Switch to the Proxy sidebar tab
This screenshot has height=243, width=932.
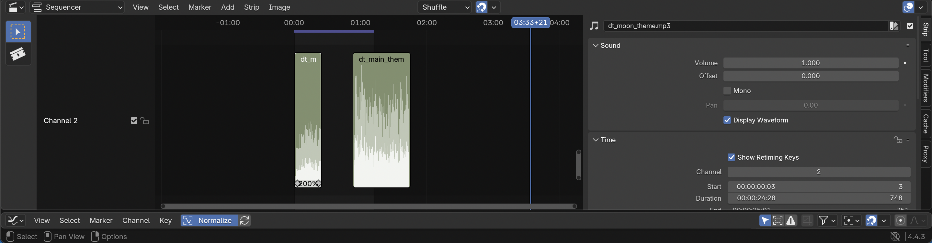point(926,154)
